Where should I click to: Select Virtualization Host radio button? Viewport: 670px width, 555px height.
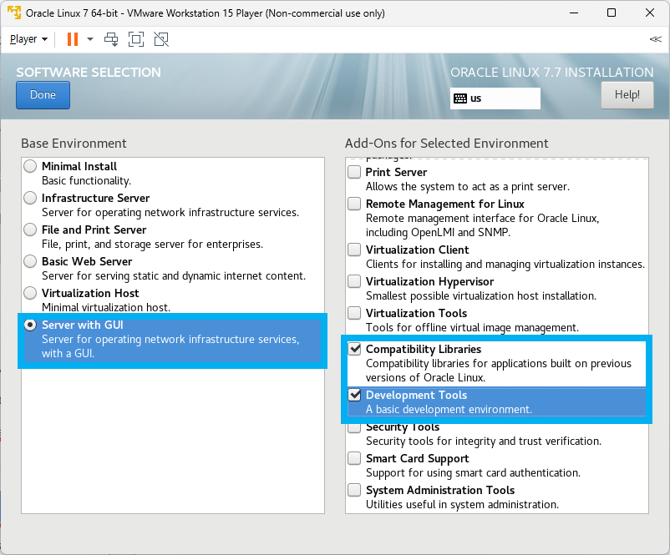30,293
